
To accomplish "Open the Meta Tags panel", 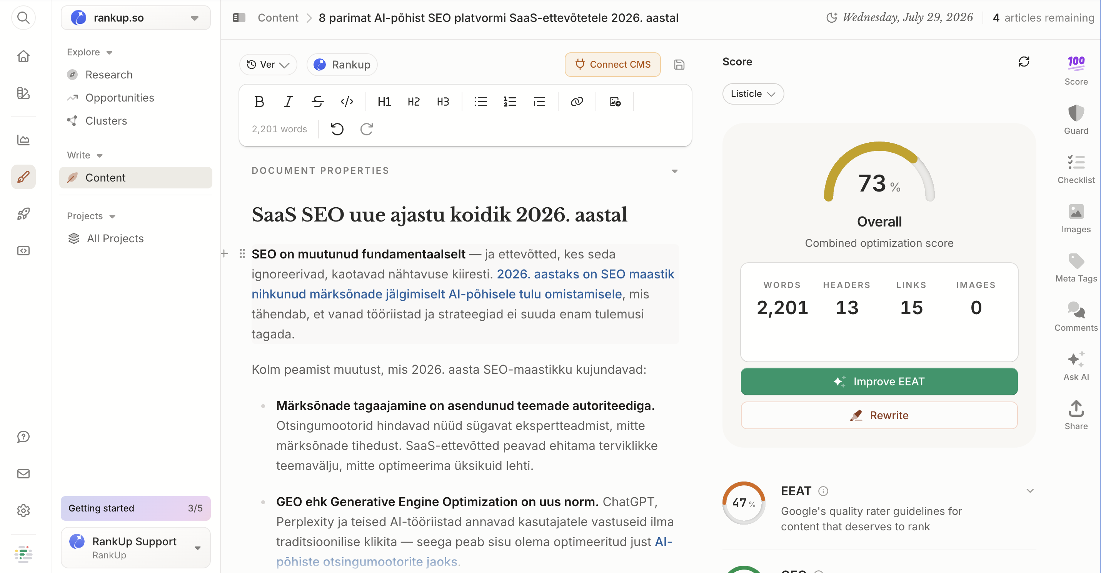I will (1076, 268).
